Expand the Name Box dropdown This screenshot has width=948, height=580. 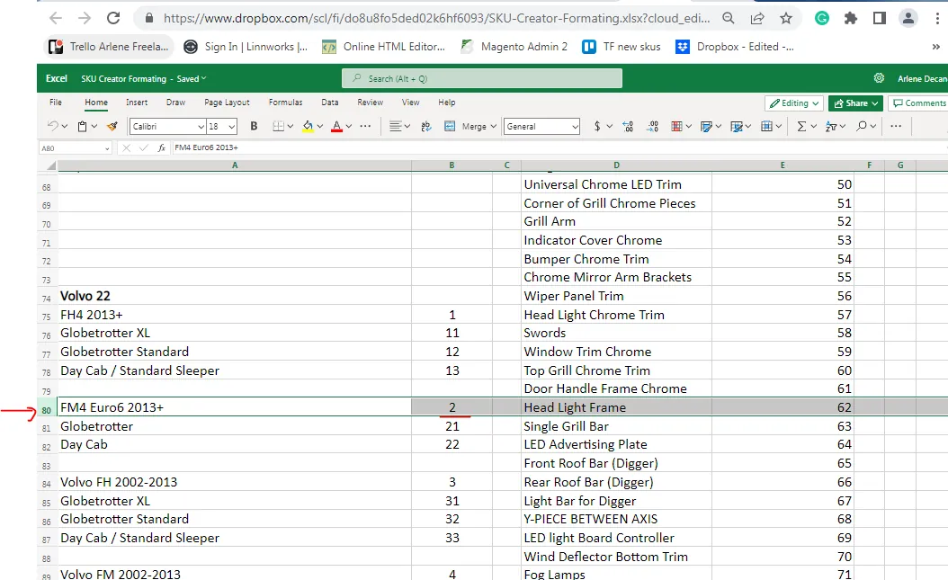(107, 148)
